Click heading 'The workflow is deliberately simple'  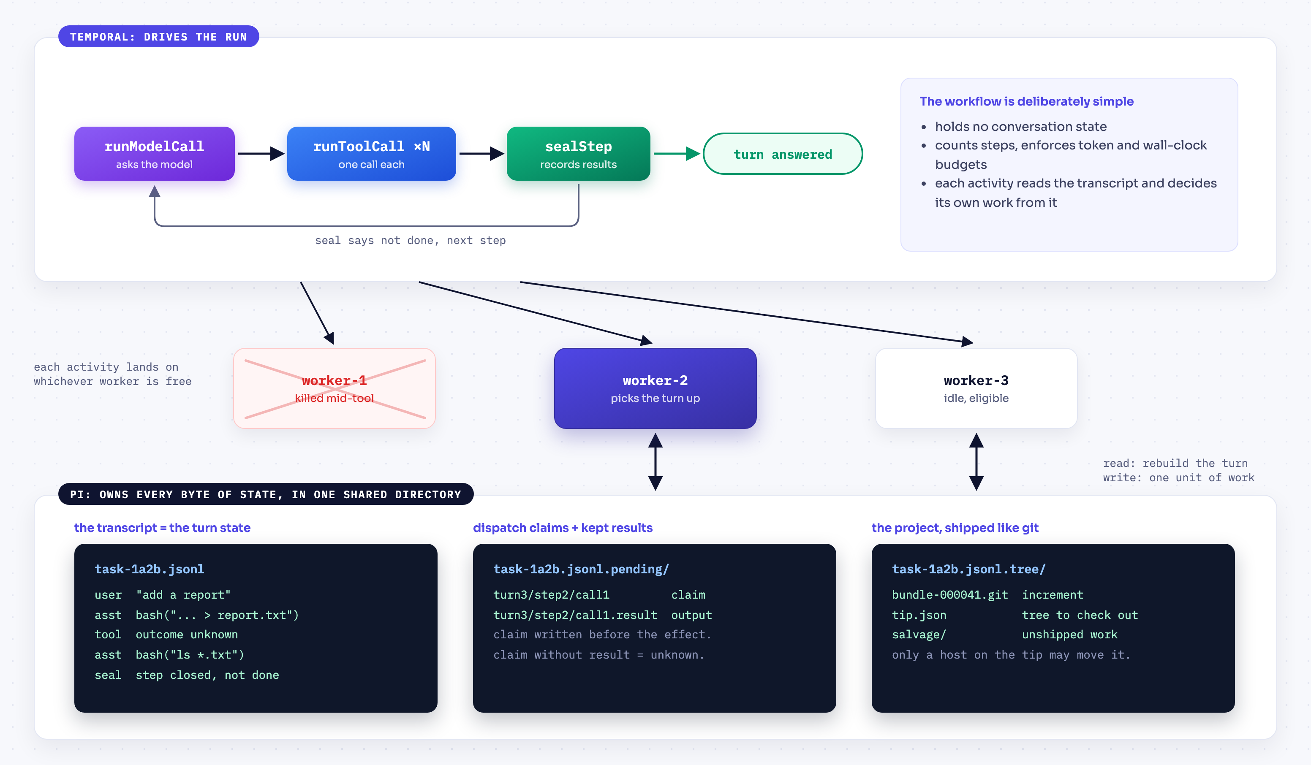pos(1026,101)
